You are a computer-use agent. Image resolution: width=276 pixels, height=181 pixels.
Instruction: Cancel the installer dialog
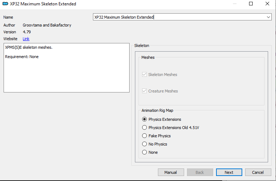click(x=258, y=172)
